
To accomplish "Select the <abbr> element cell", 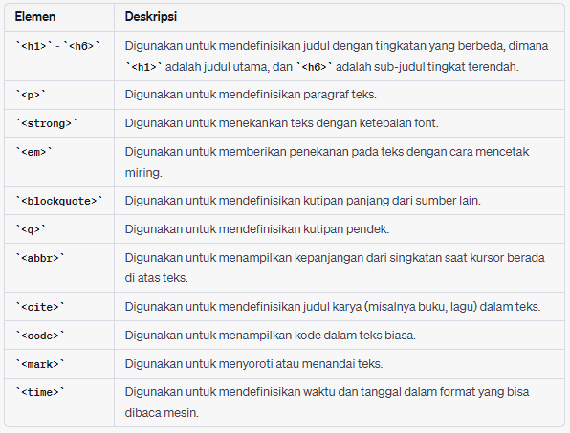I will click(59, 268).
